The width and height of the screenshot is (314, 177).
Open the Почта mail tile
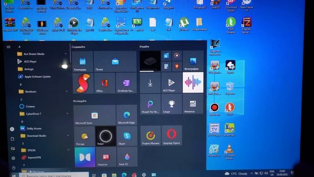click(x=115, y=61)
